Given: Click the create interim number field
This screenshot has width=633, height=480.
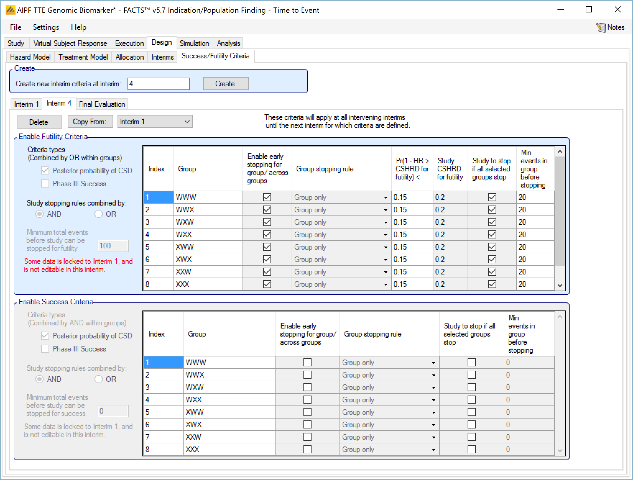Looking at the screenshot, I should point(158,84).
